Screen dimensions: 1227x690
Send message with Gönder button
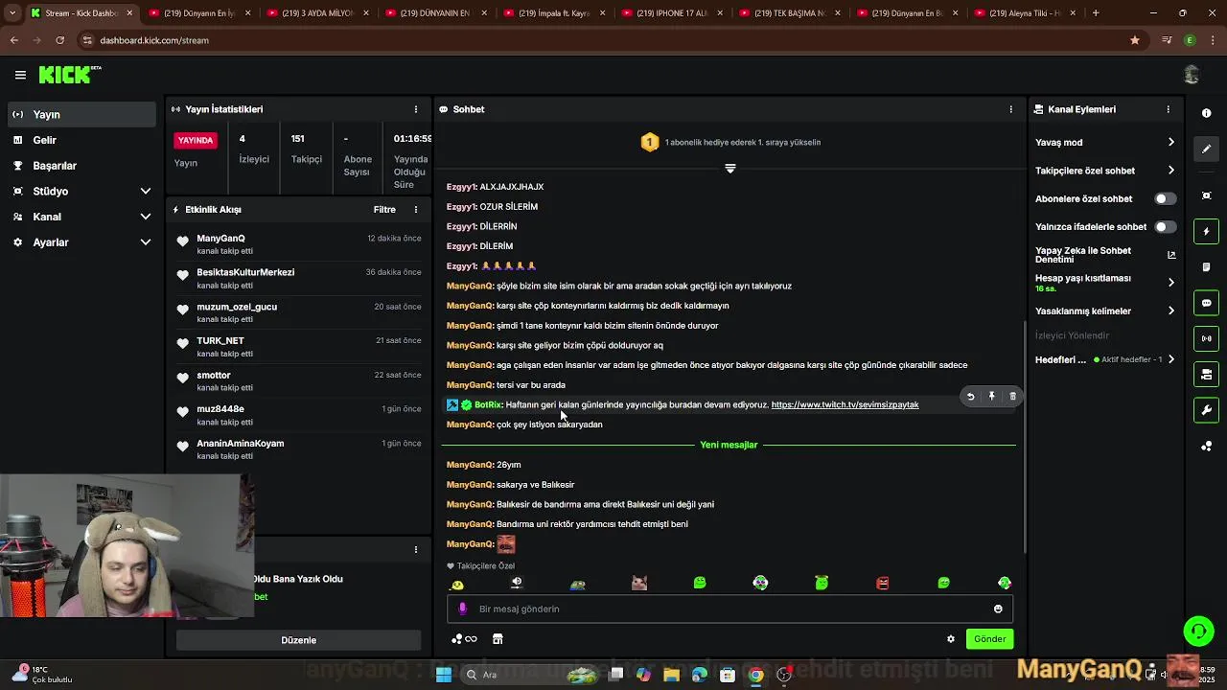[x=989, y=639]
